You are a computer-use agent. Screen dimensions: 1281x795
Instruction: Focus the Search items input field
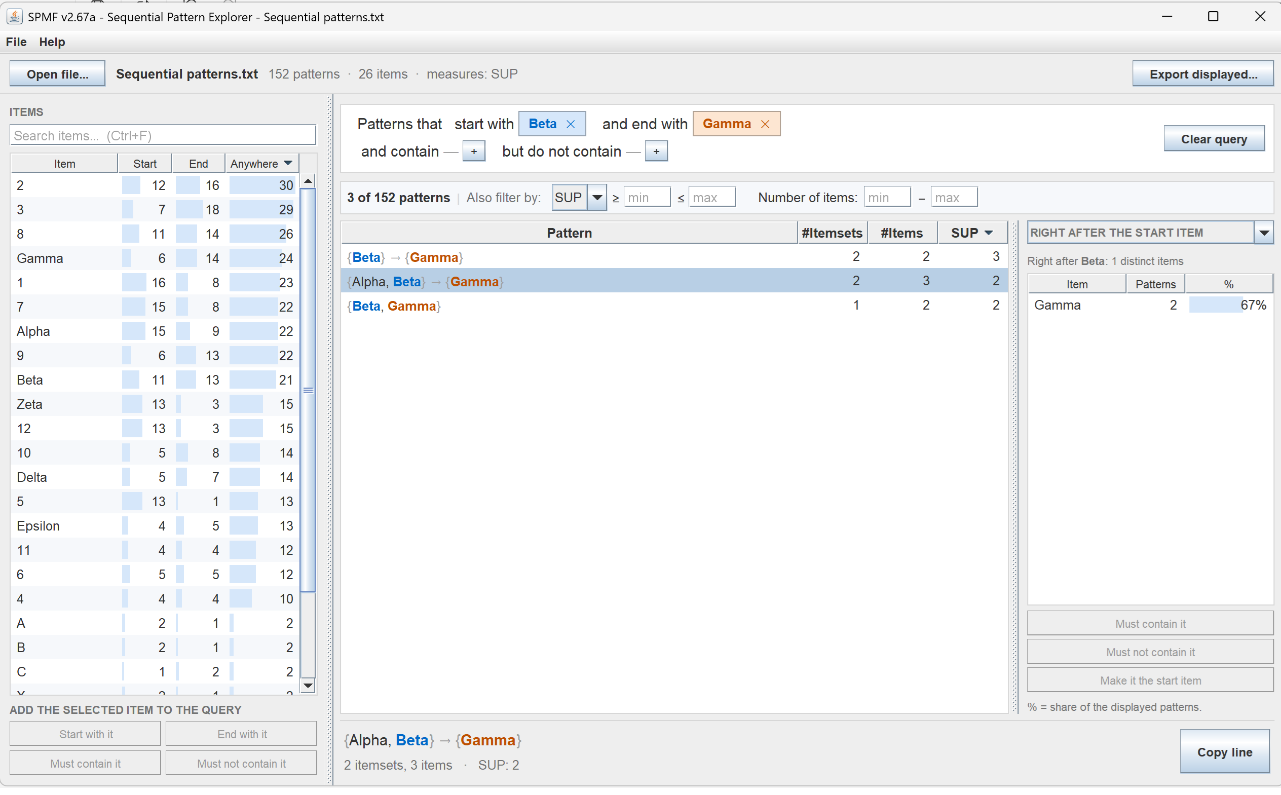point(163,136)
